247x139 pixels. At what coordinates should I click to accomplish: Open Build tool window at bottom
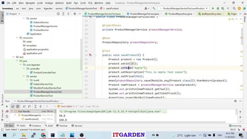(x=49, y=125)
